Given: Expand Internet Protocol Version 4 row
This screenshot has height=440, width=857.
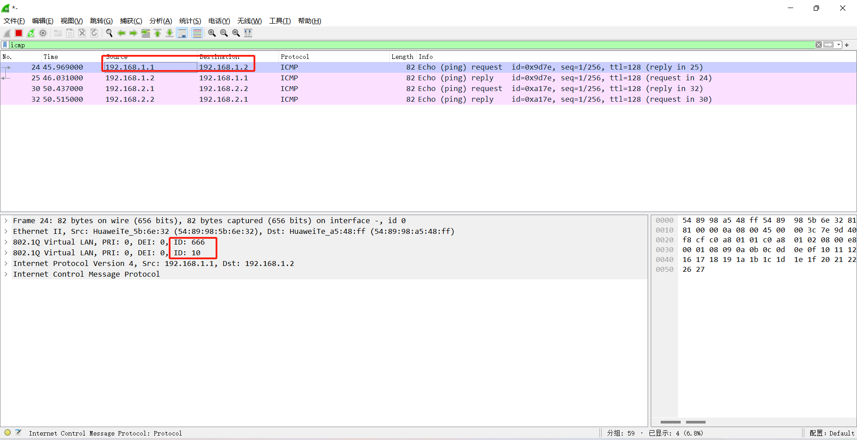Looking at the screenshot, I should [6, 263].
